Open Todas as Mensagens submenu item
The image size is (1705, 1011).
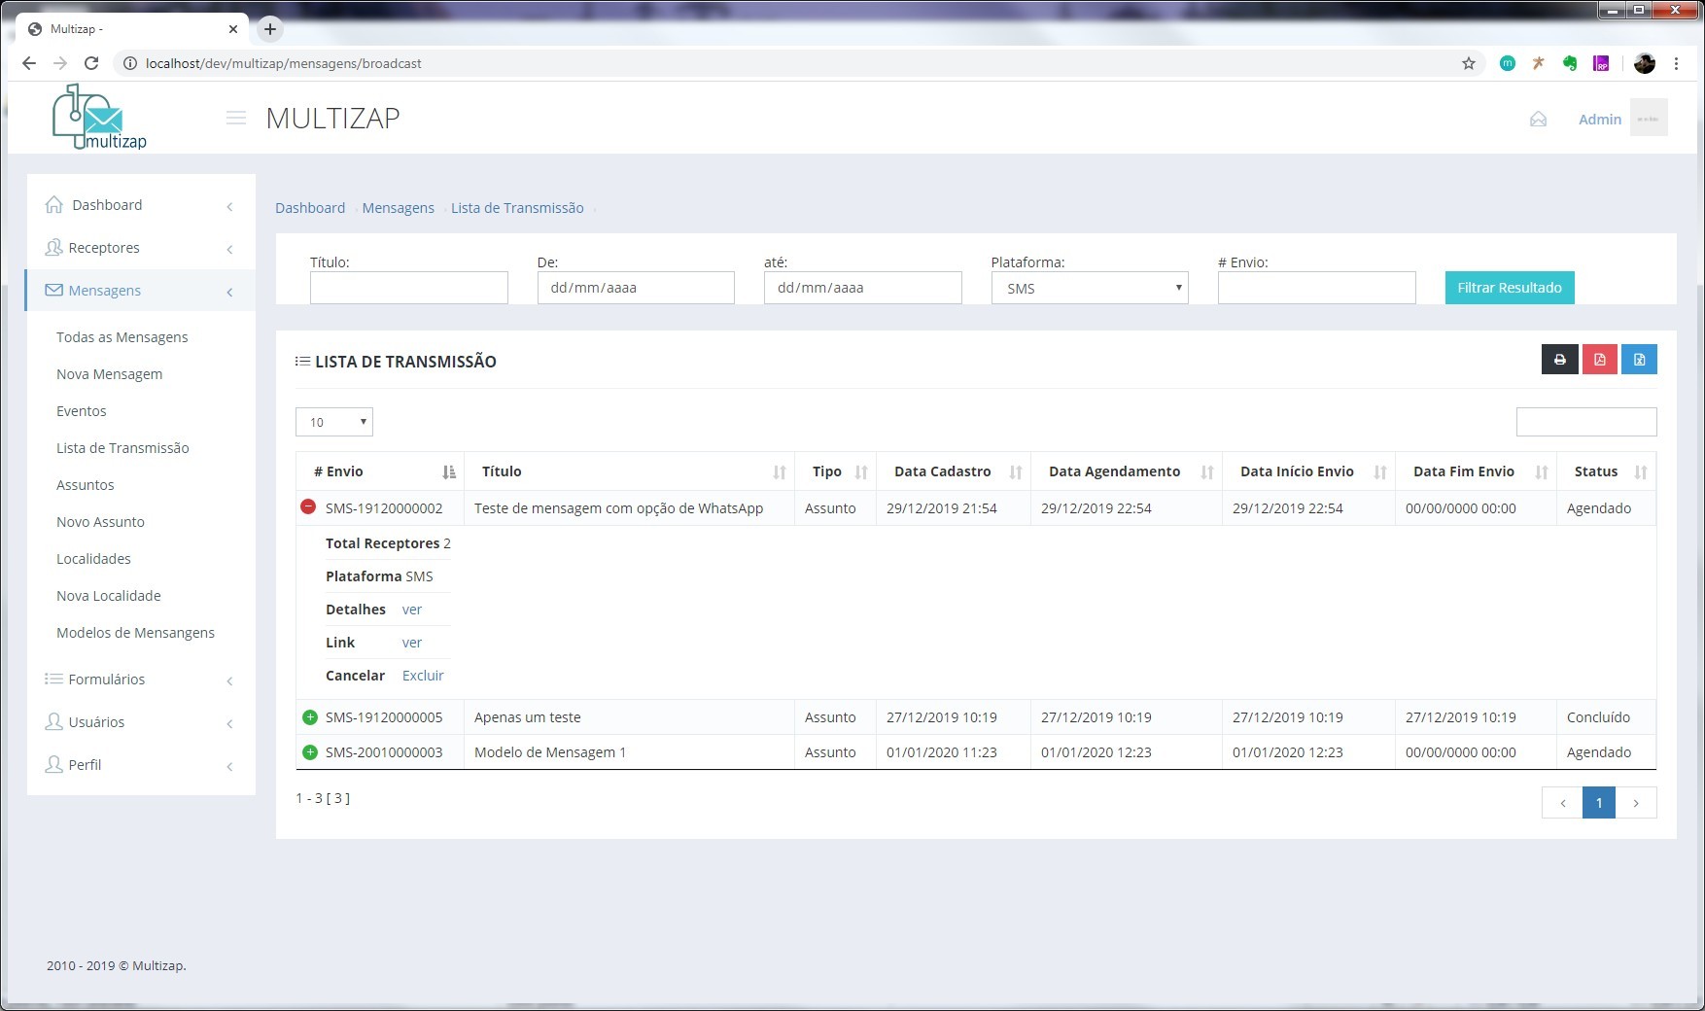(122, 337)
